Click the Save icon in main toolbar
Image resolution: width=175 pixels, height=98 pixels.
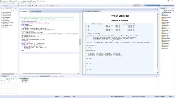[x=5, y=5]
